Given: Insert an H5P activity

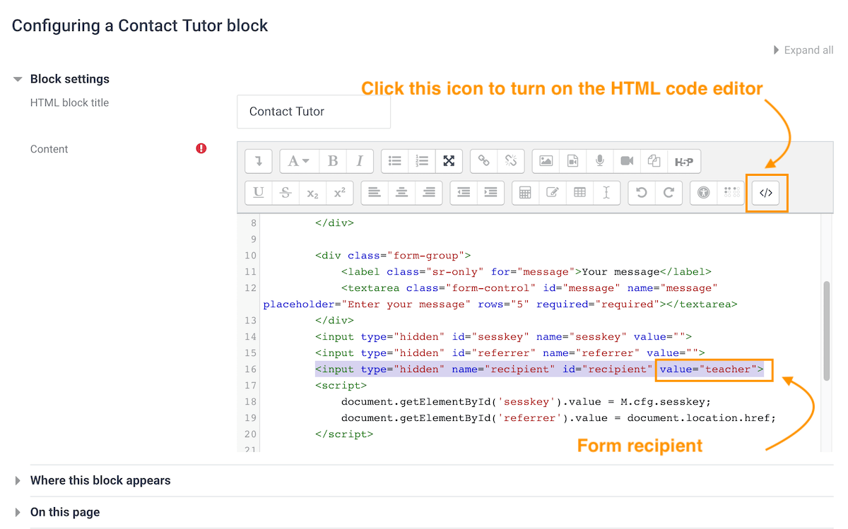Looking at the screenshot, I should coord(683,161).
